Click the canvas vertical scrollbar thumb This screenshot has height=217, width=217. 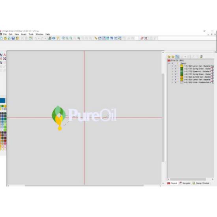(x=163, y=118)
